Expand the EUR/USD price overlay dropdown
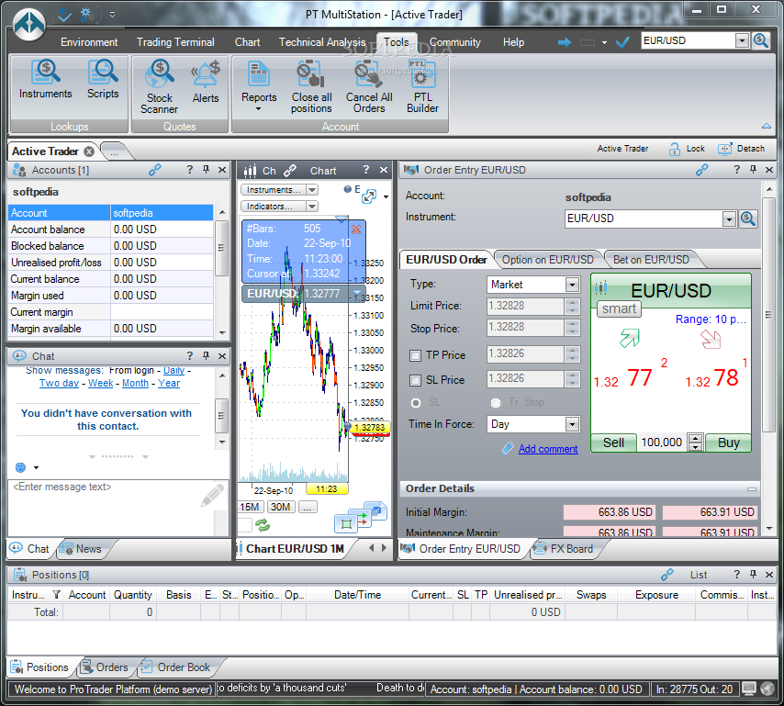 pyautogui.click(x=357, y=294)
